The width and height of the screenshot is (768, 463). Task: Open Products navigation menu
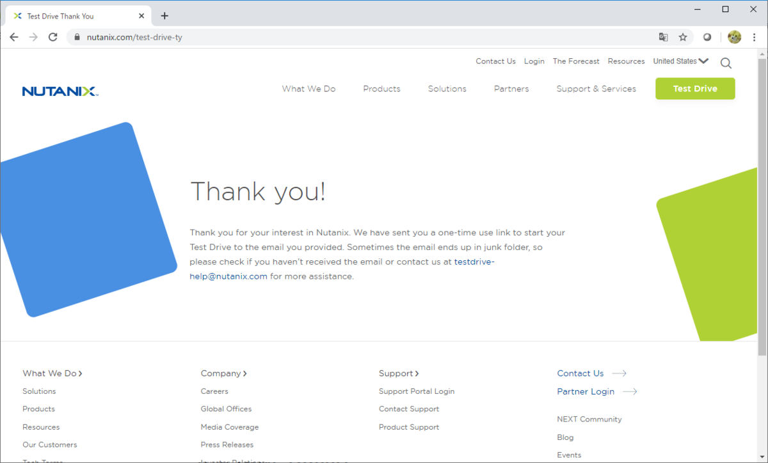click(381, 89)
